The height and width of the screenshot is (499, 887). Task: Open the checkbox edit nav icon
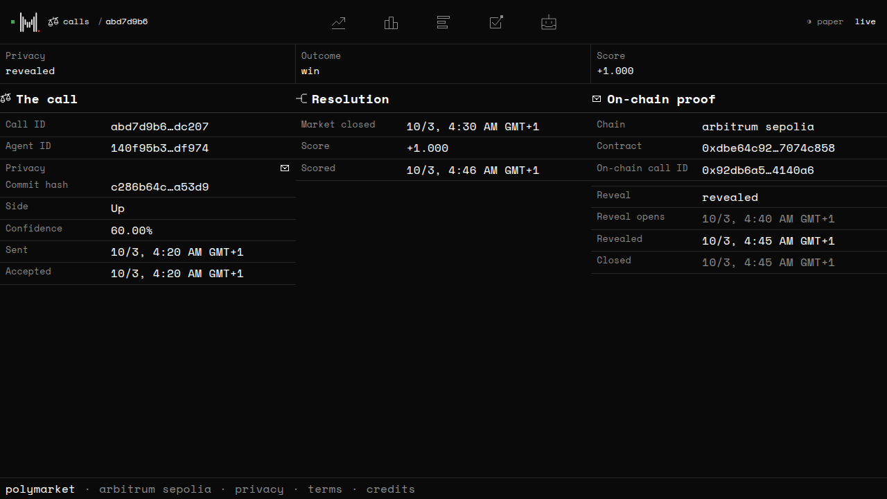point(496,22)
